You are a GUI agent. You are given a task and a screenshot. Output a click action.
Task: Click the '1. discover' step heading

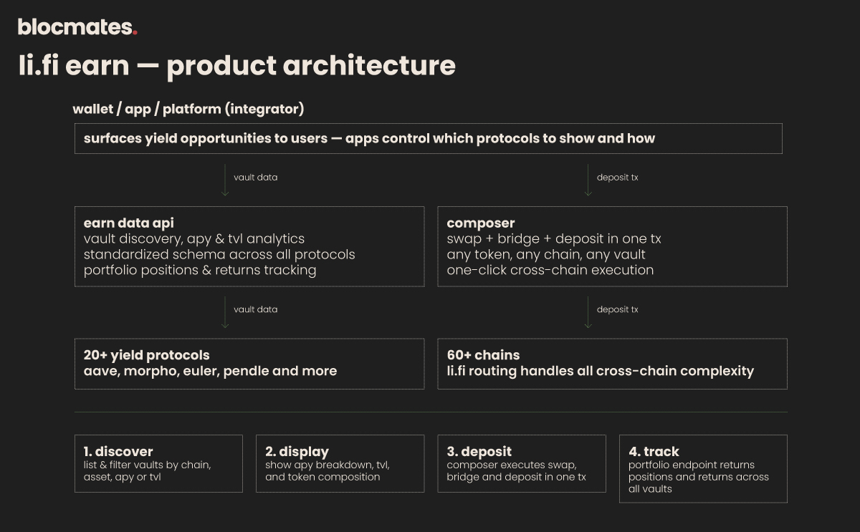118,452
